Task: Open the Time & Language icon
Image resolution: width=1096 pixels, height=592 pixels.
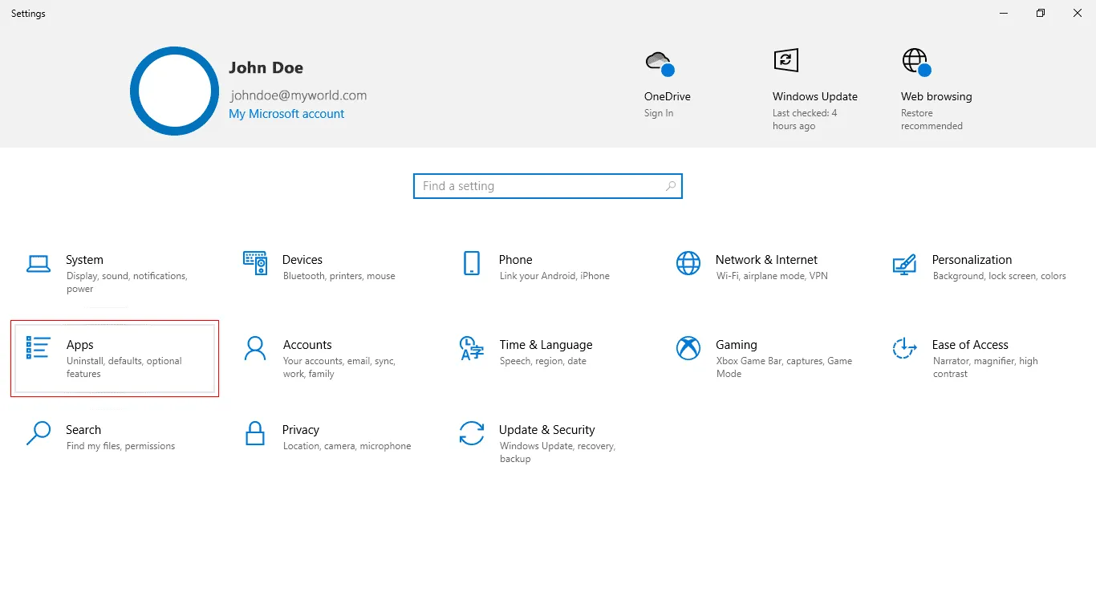Action: point(472,348)
